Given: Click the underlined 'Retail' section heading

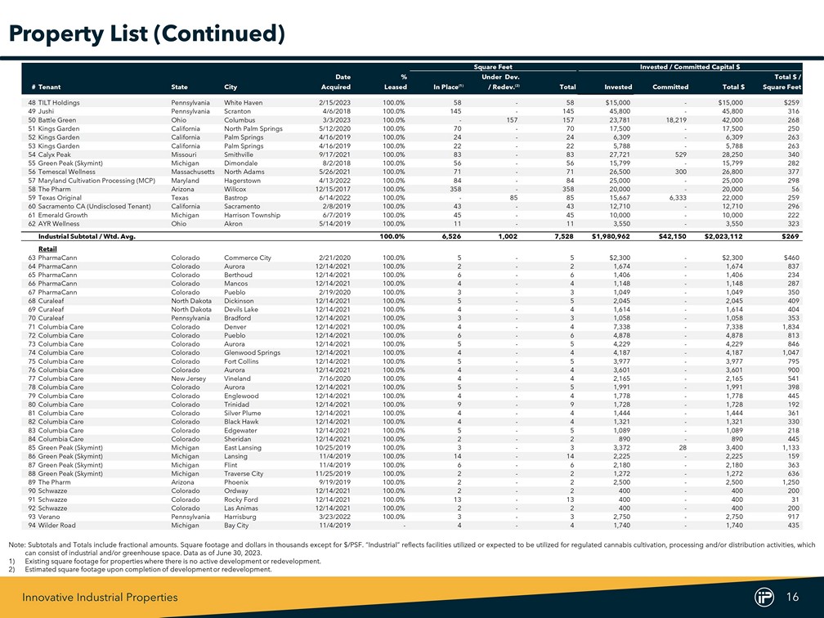Looking at the screenshot, I should point(47,249).
